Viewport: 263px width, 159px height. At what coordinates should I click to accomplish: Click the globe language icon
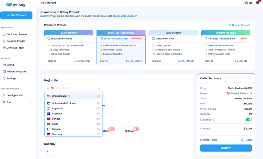click(247, 3)
